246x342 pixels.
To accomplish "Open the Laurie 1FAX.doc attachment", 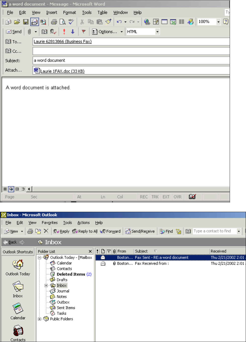I will click(x=59, y=71).
